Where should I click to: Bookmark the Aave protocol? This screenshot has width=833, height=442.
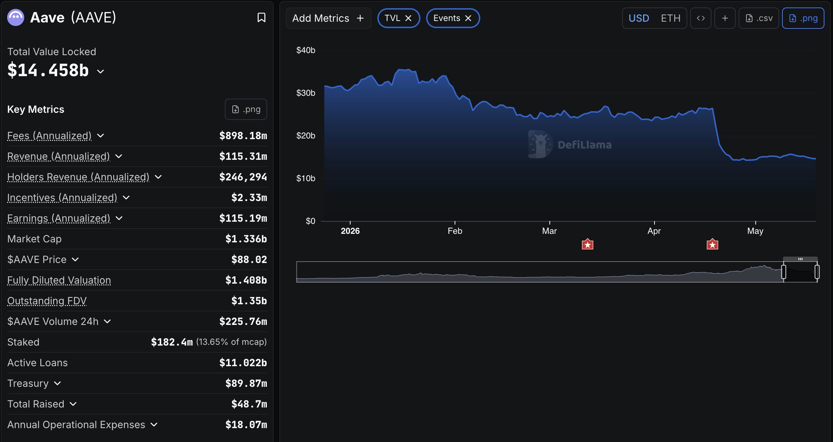coord(261,17)
